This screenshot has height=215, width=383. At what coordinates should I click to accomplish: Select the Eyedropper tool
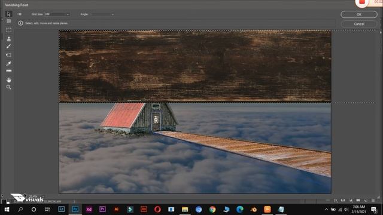click(9, 64)
